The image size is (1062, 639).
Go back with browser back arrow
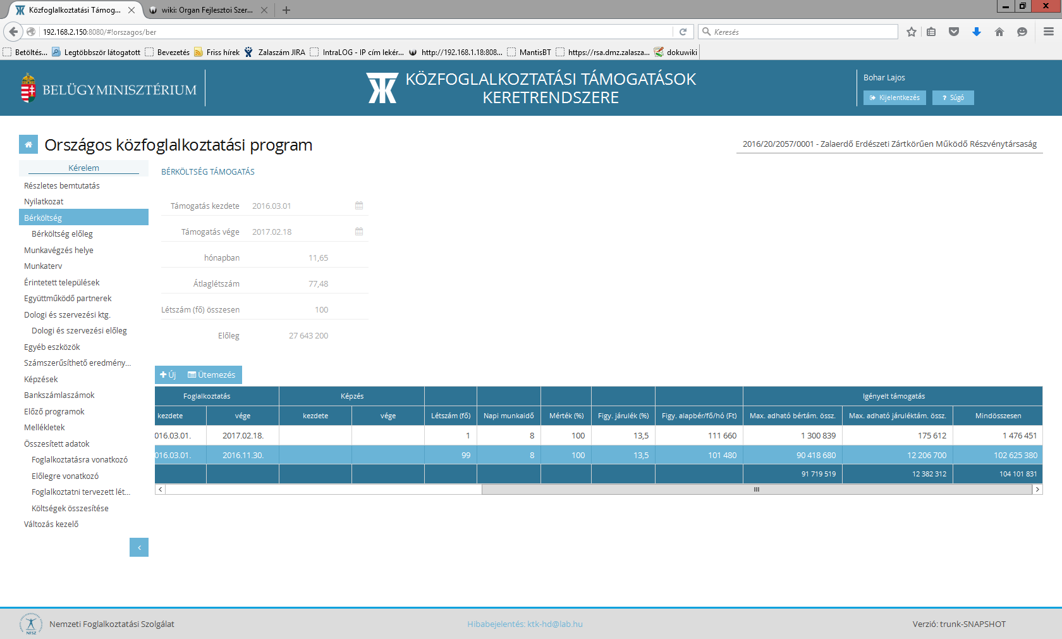13,32
